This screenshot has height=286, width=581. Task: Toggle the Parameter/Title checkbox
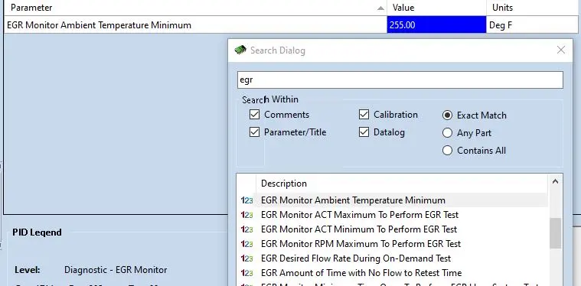point(255,132)
